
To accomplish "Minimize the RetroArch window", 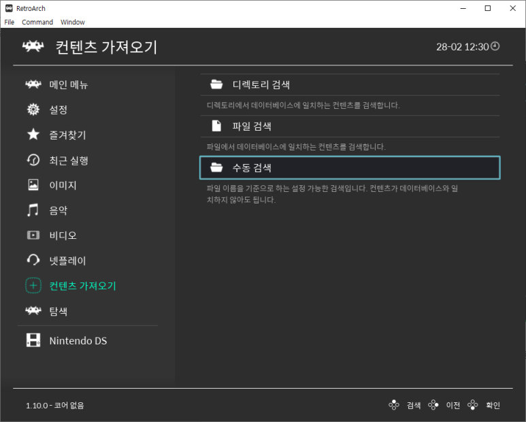I will point(463,8).
